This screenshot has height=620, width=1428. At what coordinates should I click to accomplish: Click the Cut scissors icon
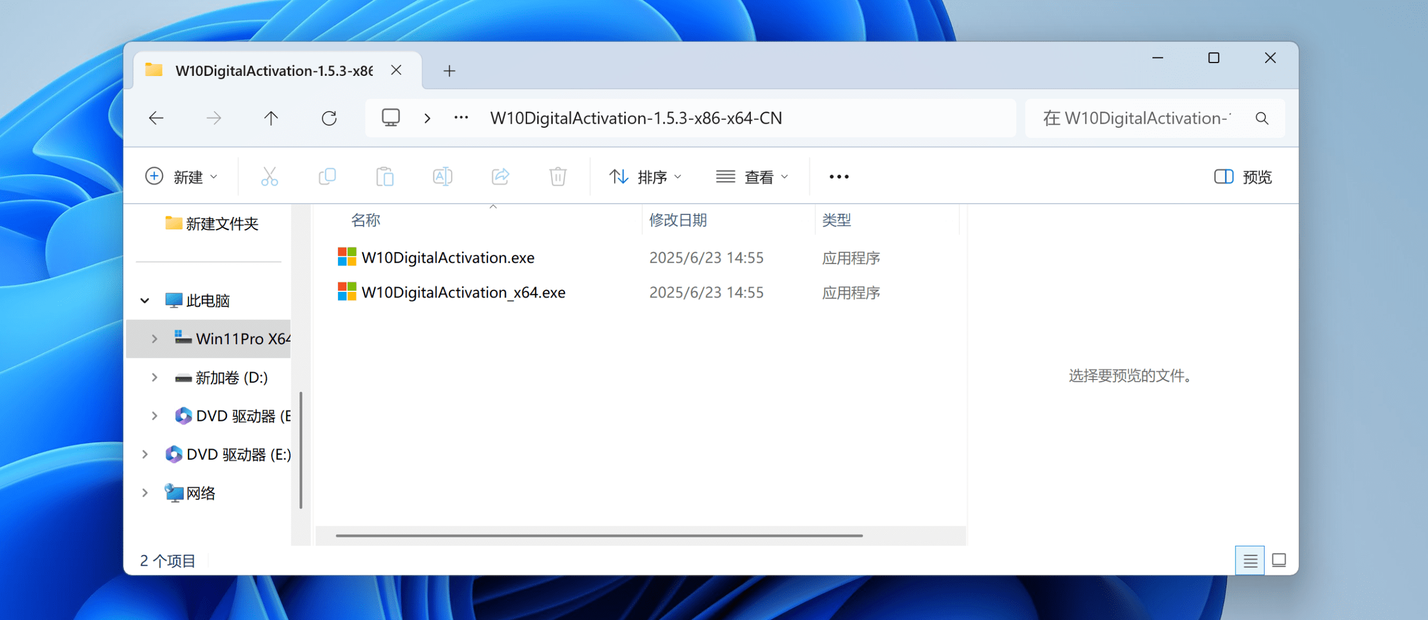coord(269,177)
